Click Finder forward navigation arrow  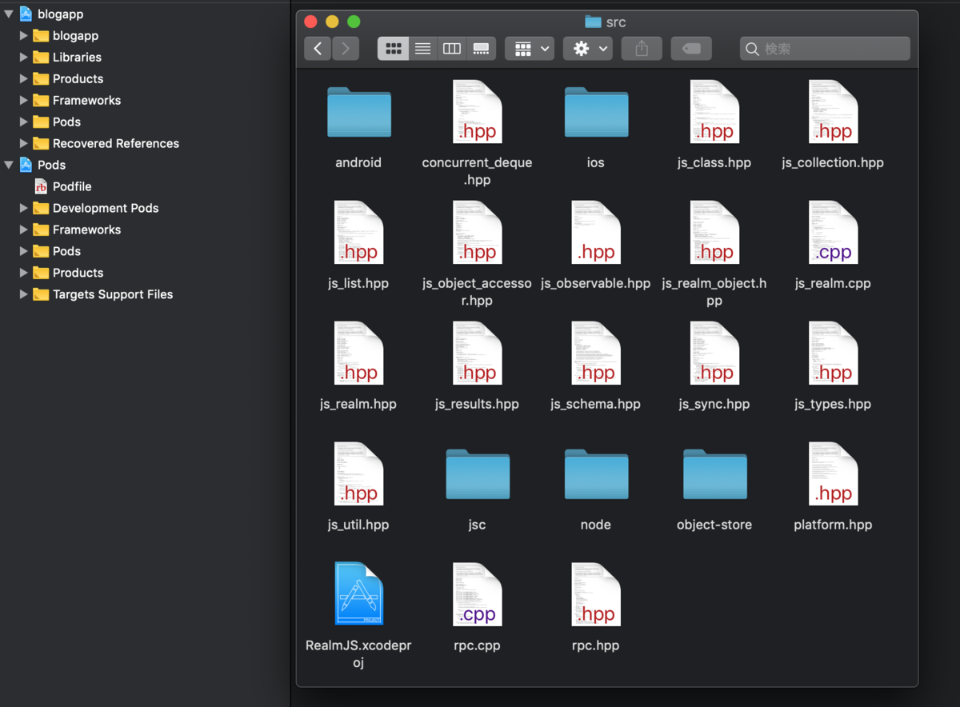pos(346,49)
